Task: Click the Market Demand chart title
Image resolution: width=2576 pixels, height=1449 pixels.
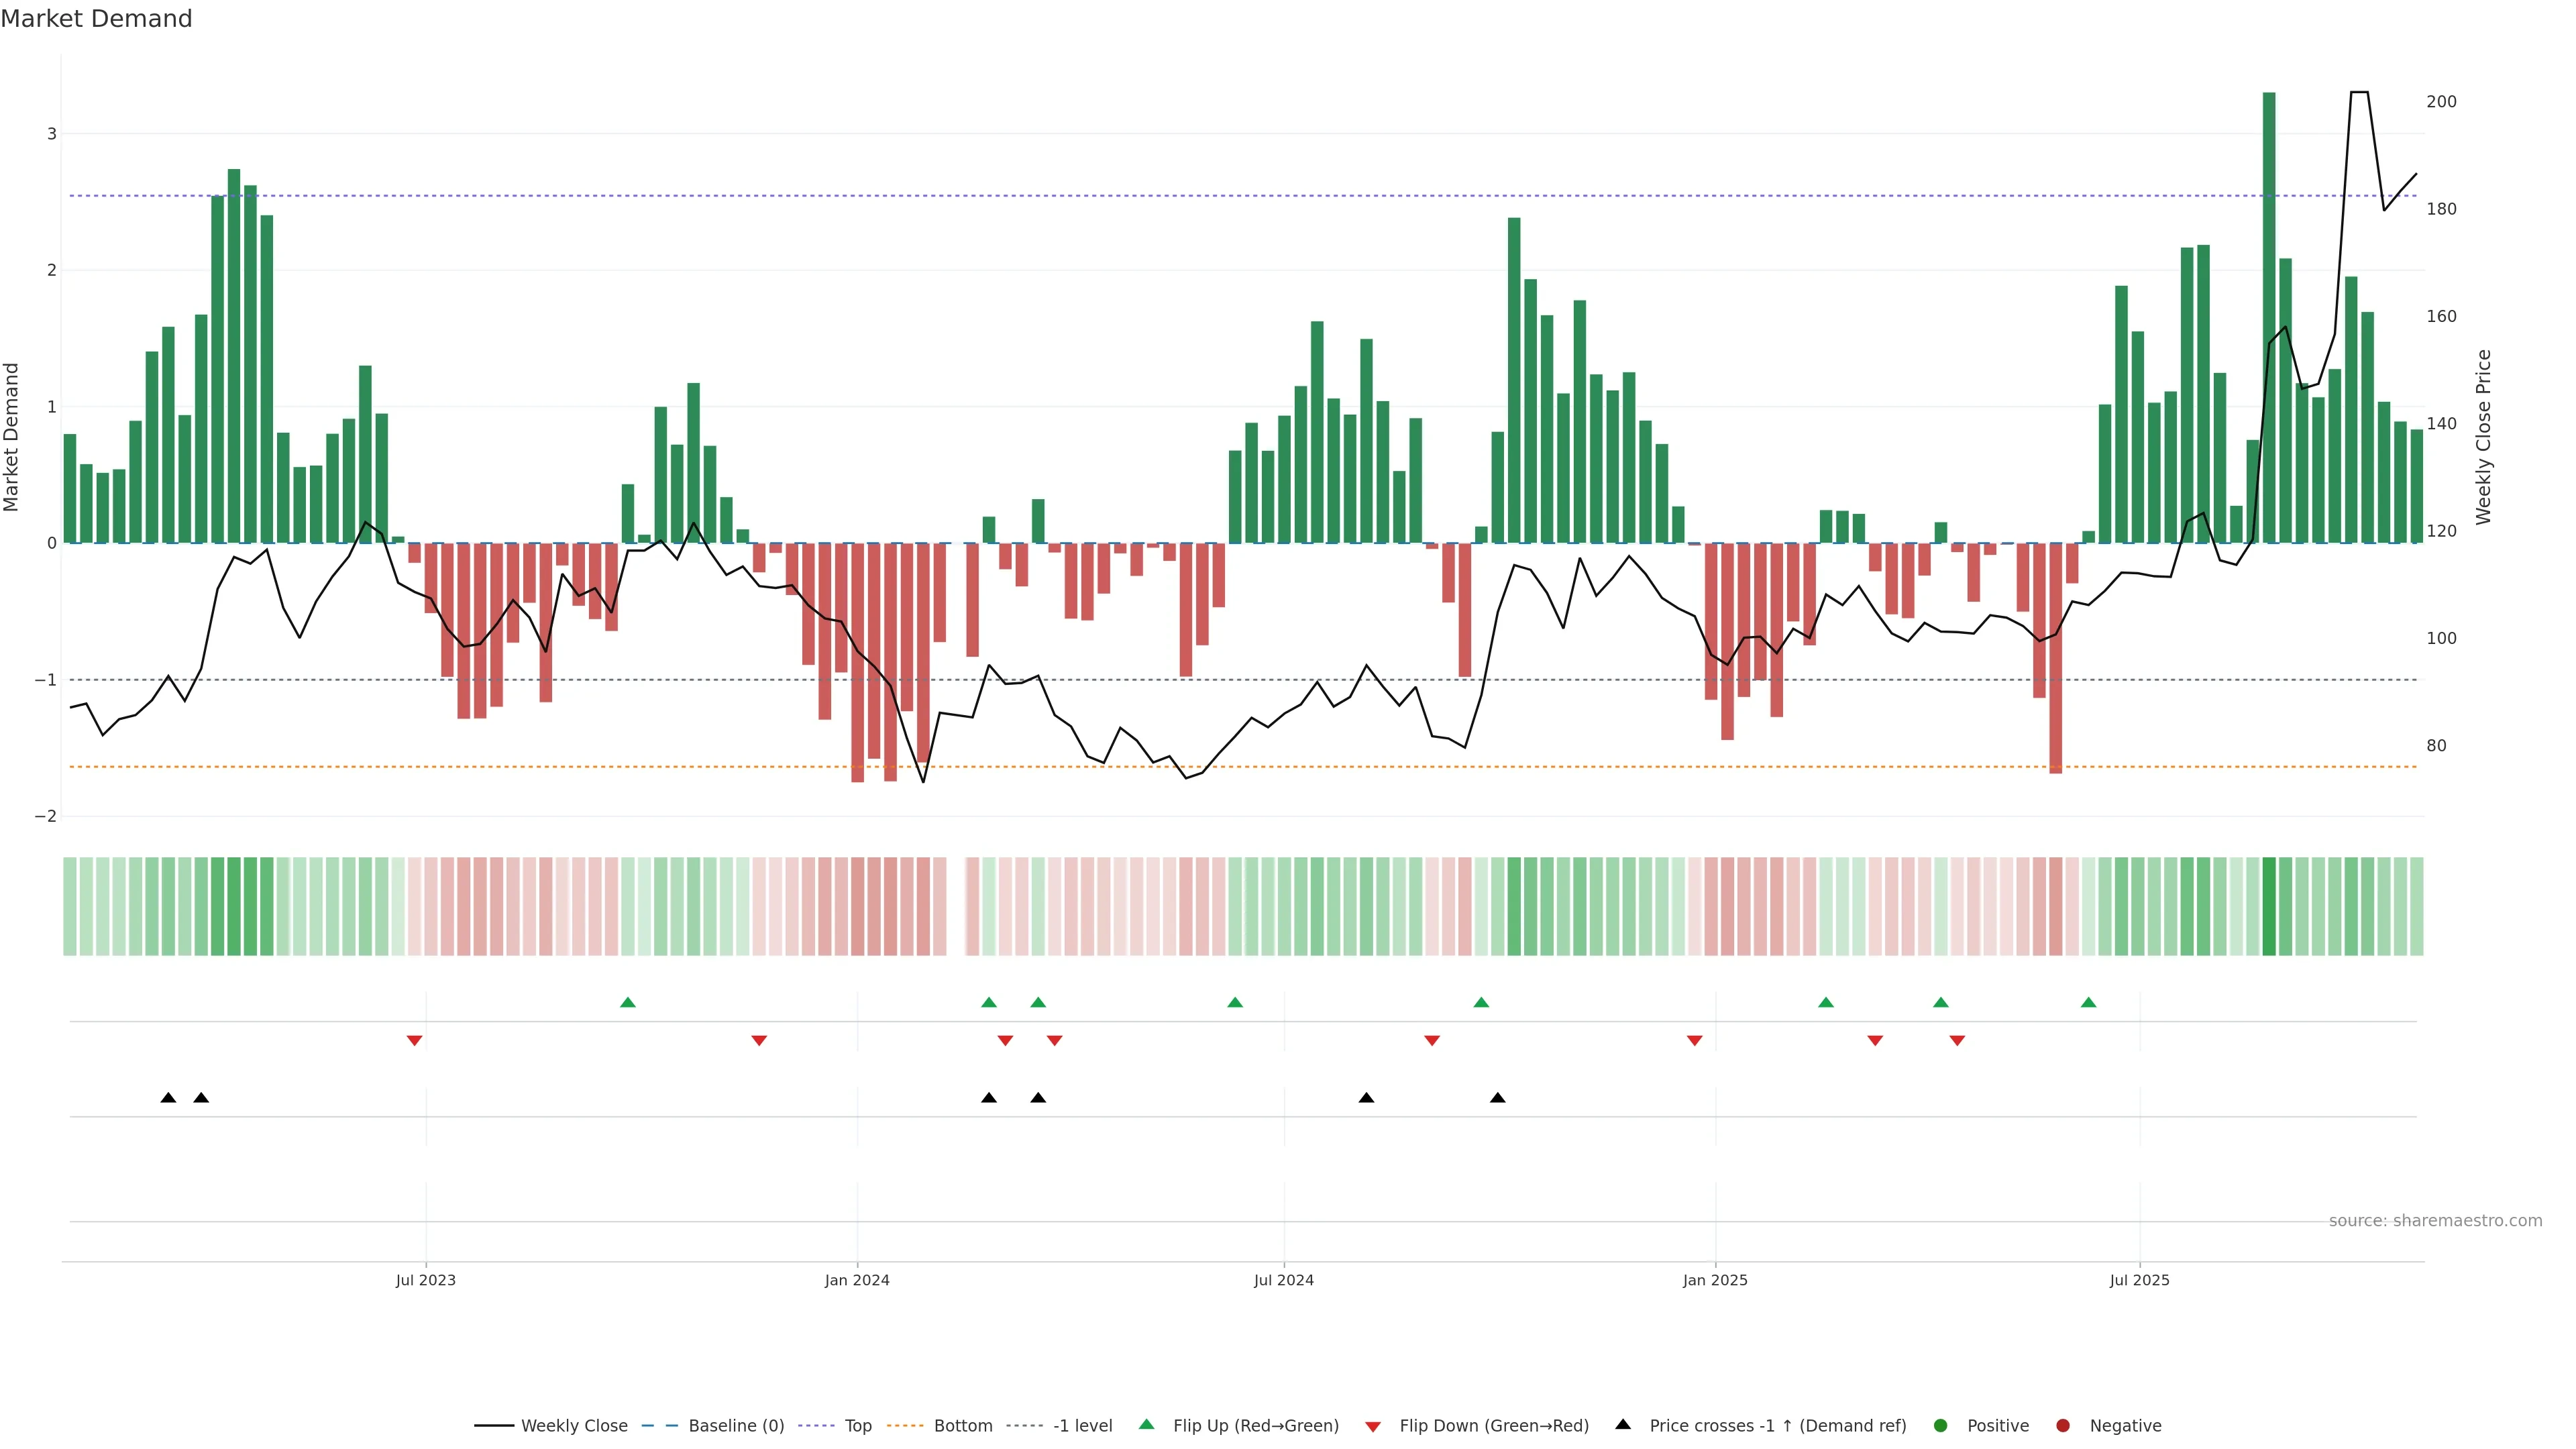Action: coord(96,19)
